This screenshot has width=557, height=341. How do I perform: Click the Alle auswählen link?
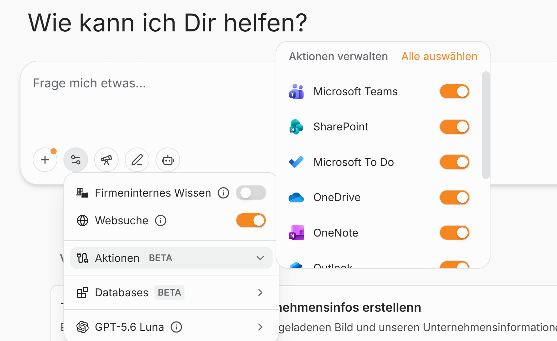[439, 56]
